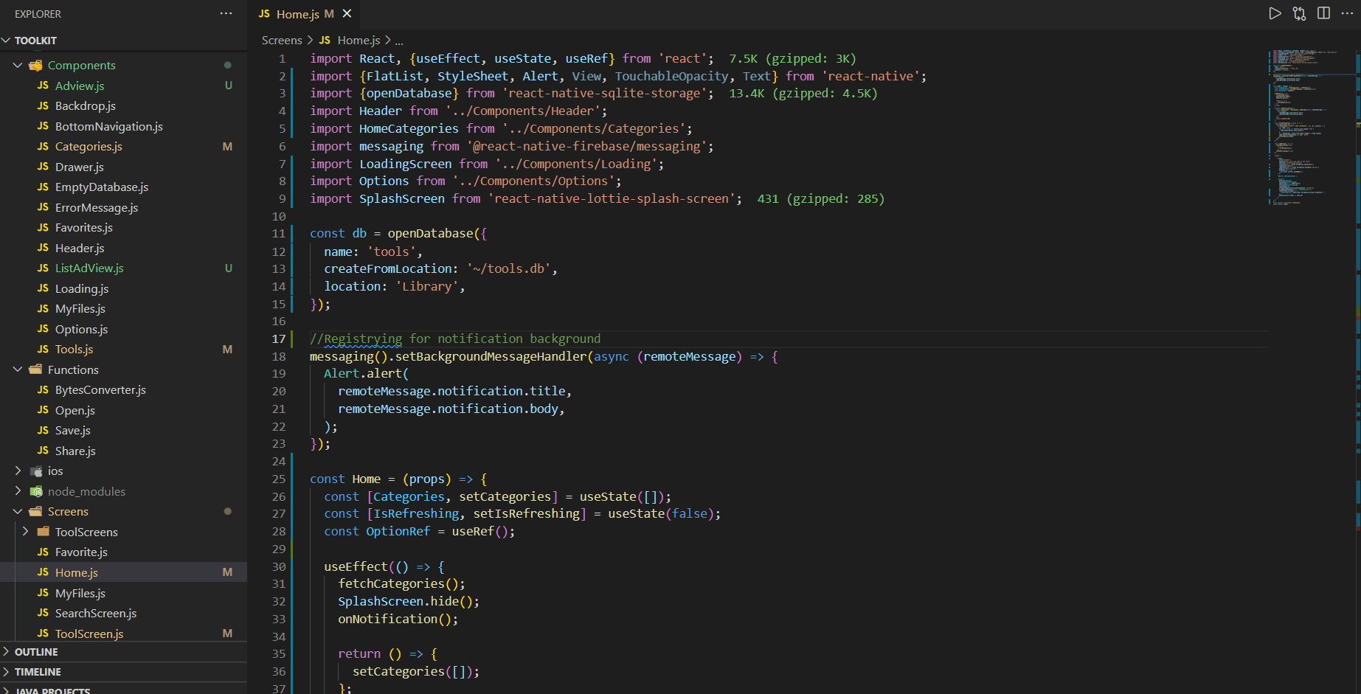Click the JS icon beside Adview.js
1361x694 pixels.
tap(43, 86)
